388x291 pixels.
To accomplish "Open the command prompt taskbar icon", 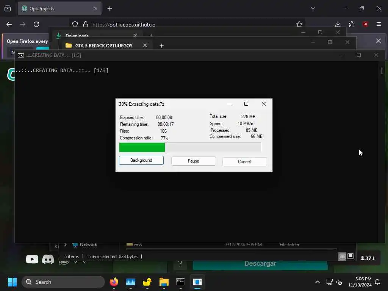I will pyautogui.click(x=180, y=282).
